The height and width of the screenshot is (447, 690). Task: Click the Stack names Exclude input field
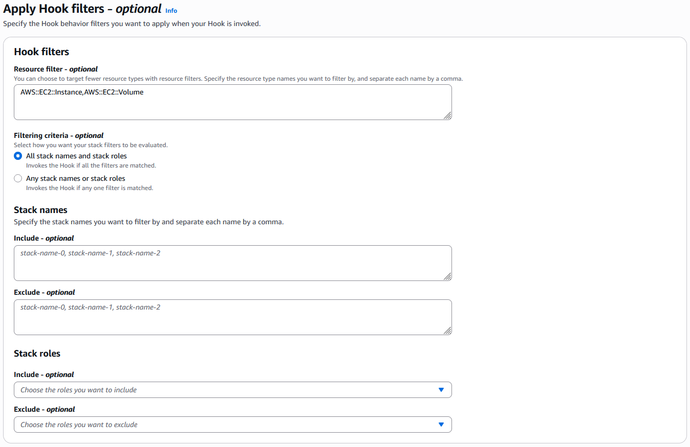(x=233, y=317)
